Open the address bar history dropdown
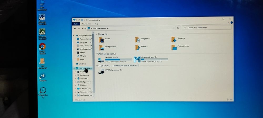The height and width of the screenshot is (118, 263). pyautogui.click(x=174, y=28)
